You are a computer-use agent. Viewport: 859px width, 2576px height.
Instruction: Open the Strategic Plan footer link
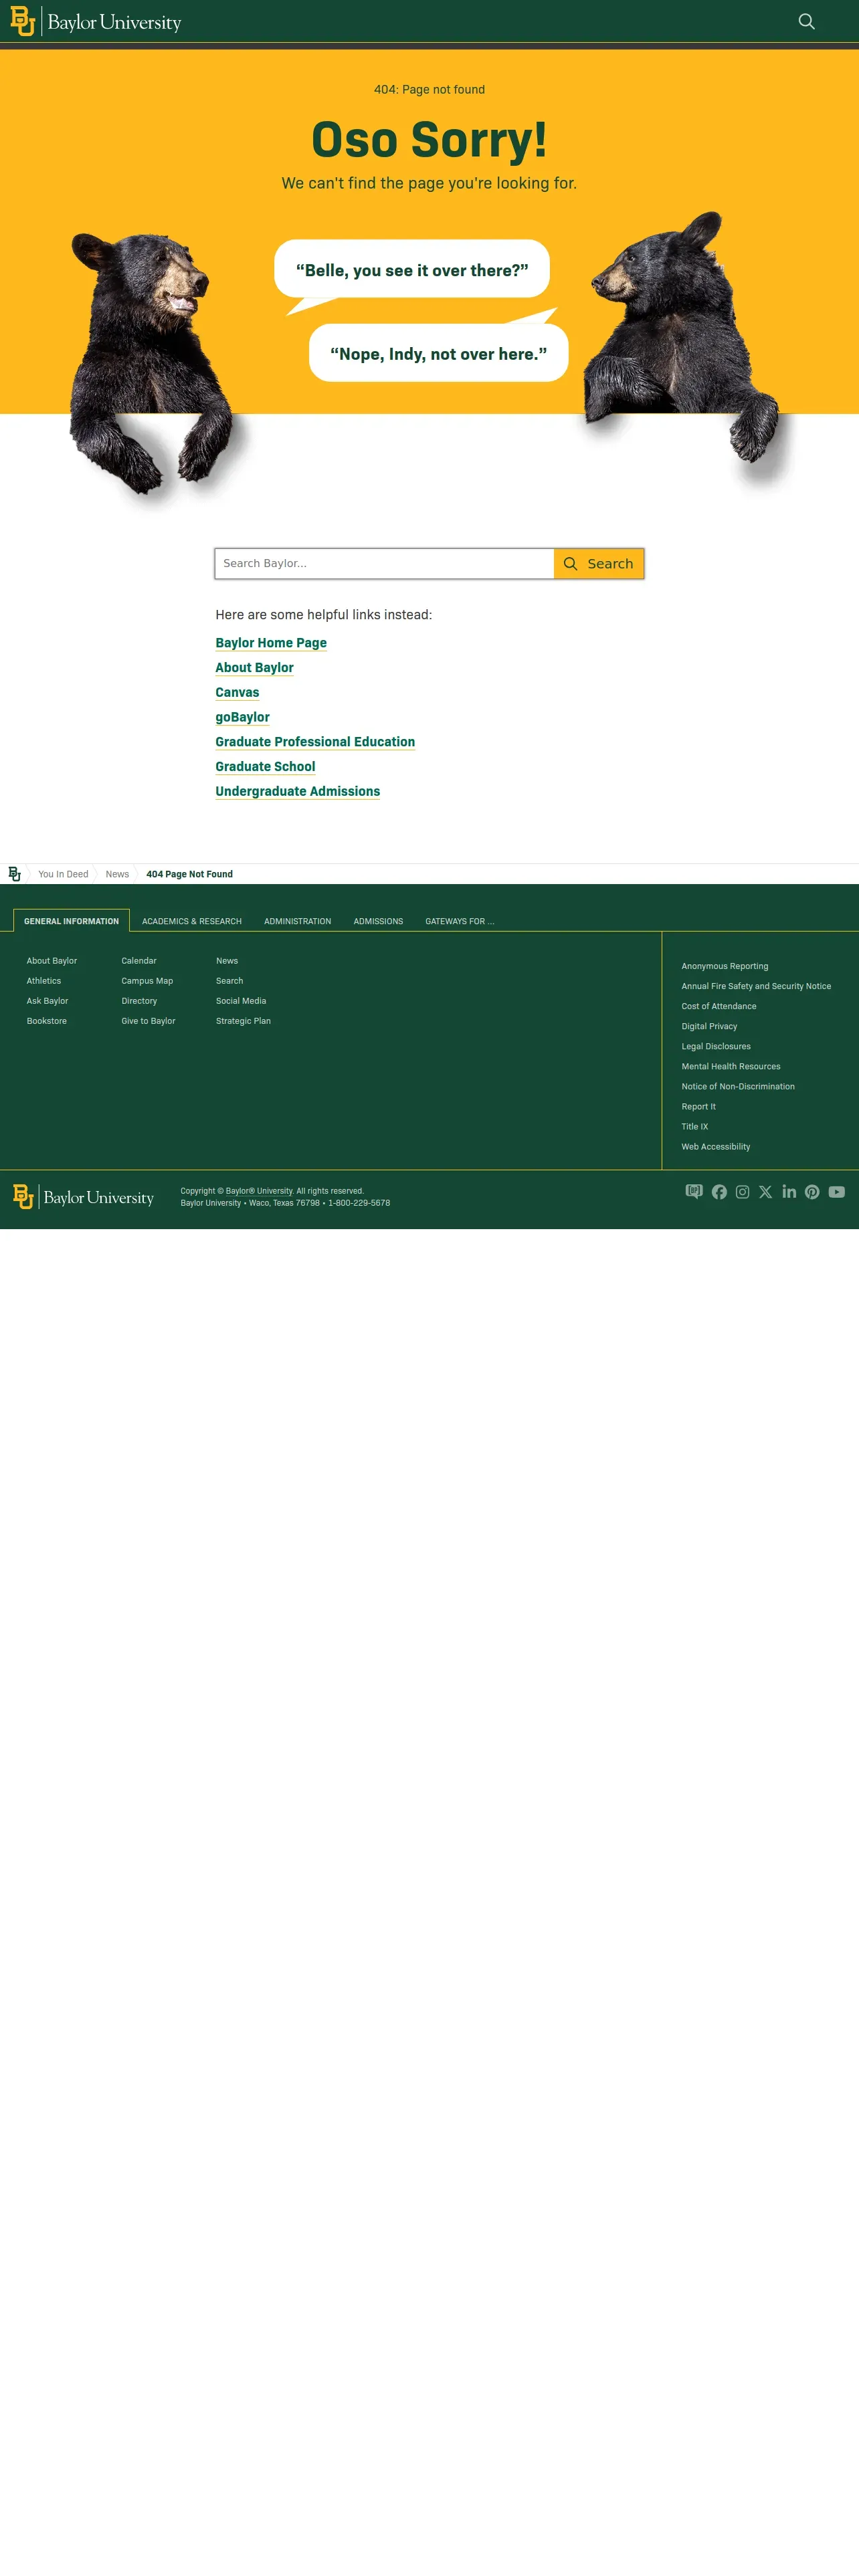coord(243,1021)
